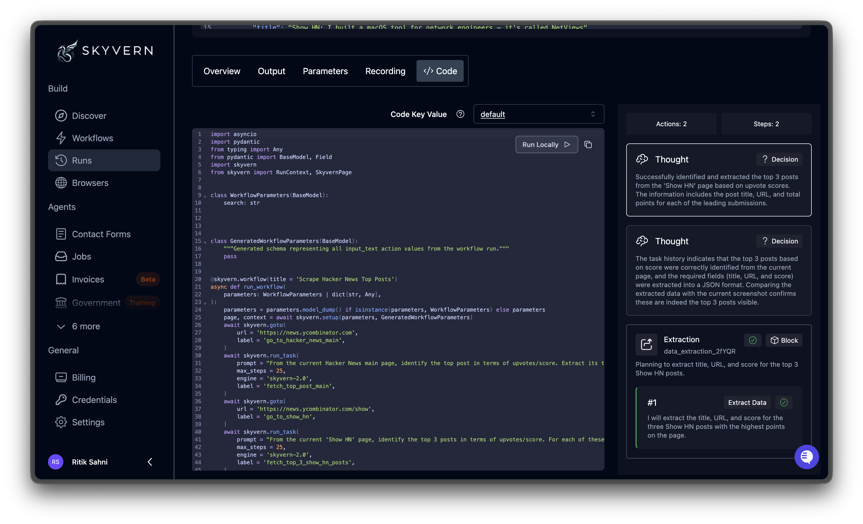Open the Parameters tab
Viewport: 863px width, 524px height.
[325, 71]
